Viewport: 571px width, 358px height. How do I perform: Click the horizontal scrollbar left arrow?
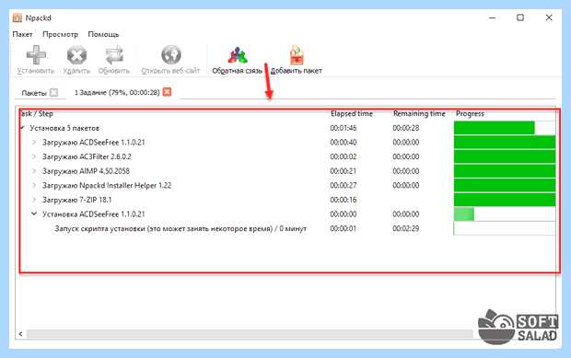click(21, 334)
